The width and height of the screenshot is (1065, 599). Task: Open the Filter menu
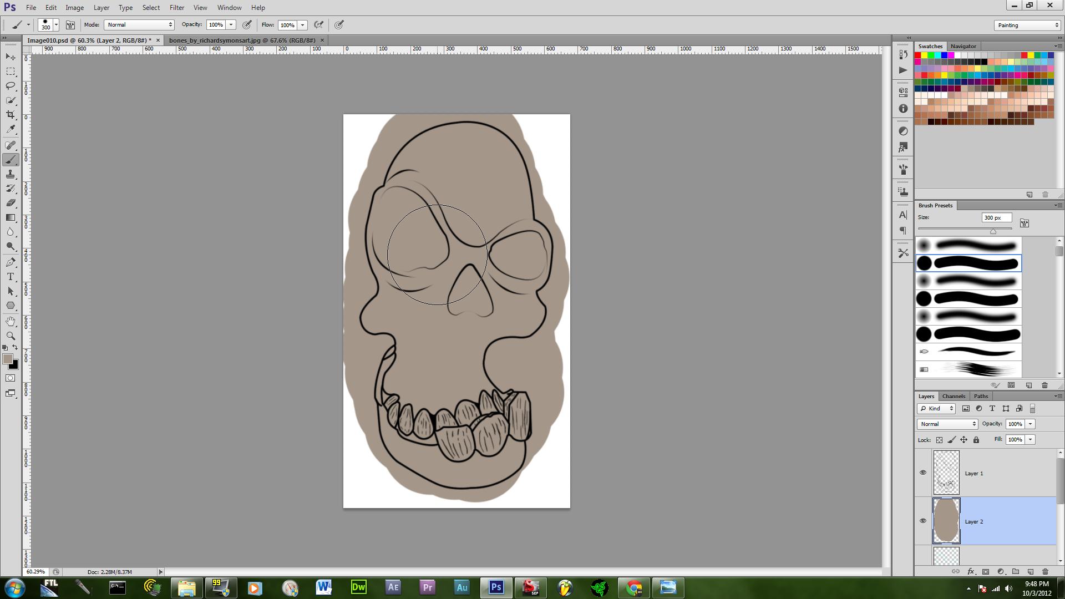coord(177,8)
